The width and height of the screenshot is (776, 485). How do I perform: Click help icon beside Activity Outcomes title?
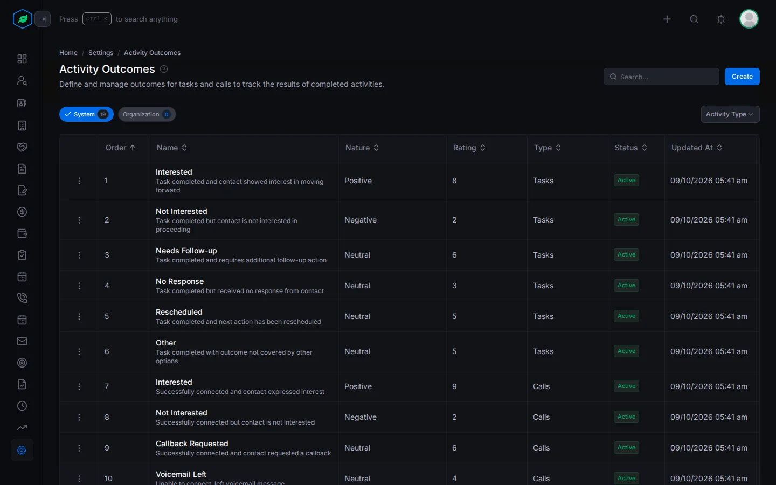click(x=164, y=69)
